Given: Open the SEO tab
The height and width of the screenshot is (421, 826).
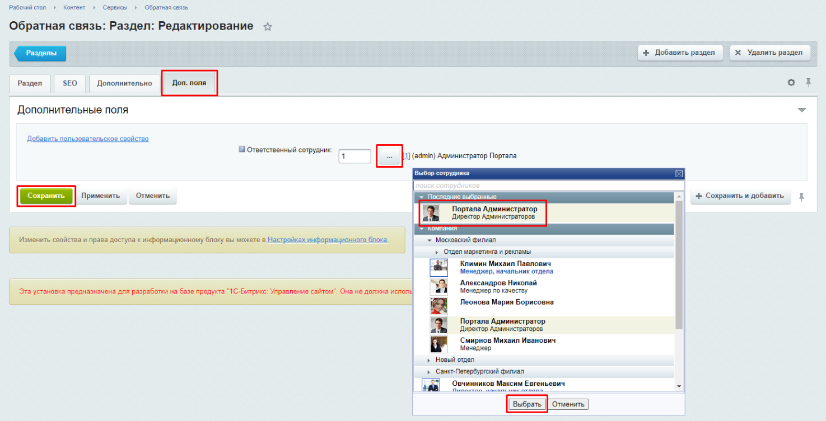Looking at the screenshot, I should [70, 83].
